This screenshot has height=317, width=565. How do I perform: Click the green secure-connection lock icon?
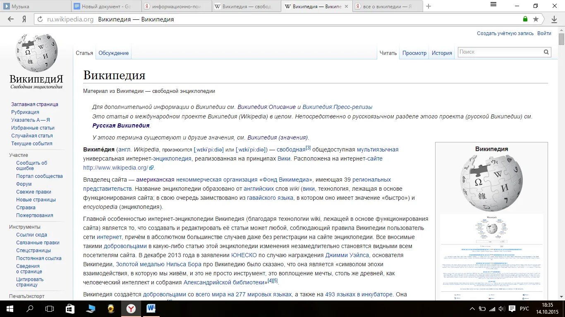click(525, 19)
